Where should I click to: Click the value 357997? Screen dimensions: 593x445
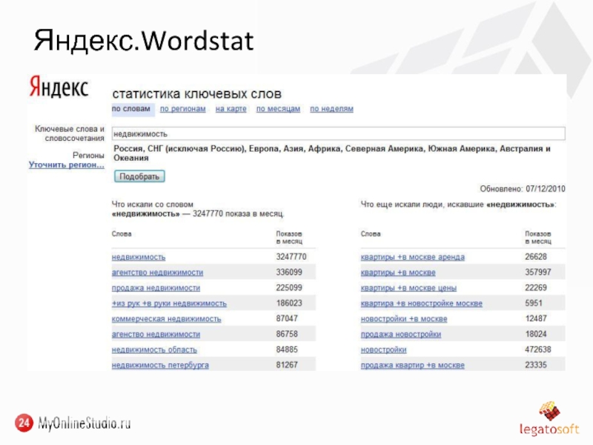(x=538, y=272)
